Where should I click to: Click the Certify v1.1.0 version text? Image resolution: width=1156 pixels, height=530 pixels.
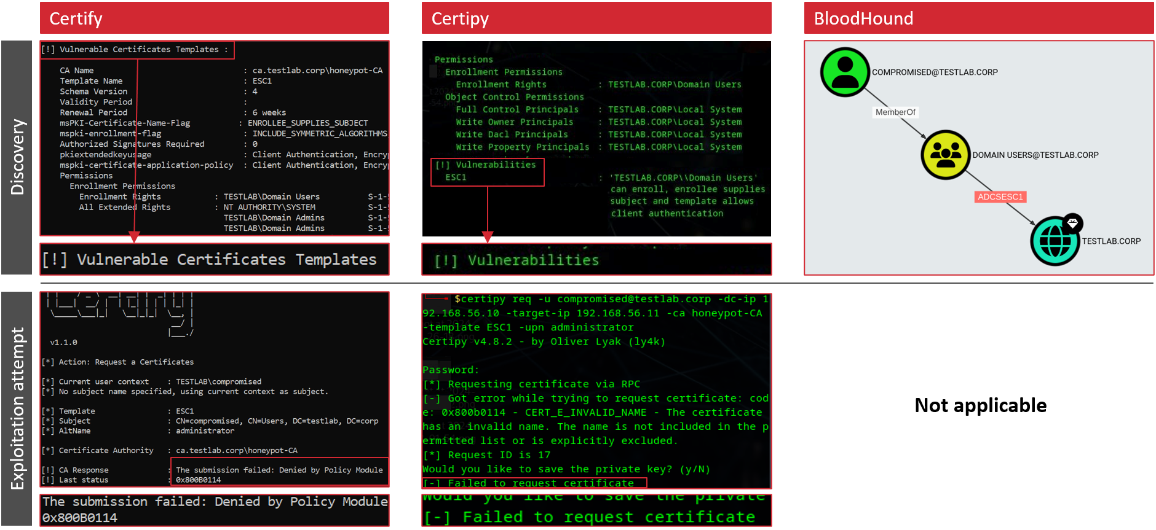(x=63, y=342)
